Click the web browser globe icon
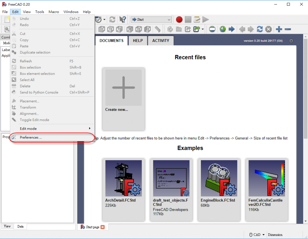 tap(223, 29)
